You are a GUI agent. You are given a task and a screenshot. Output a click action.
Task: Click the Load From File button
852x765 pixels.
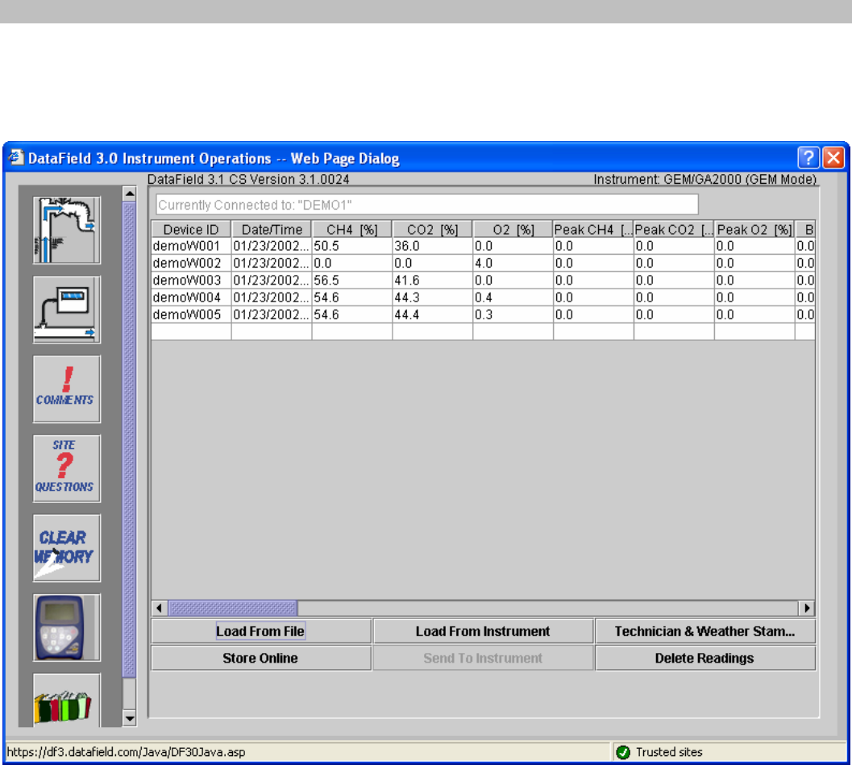tap(261, 631)
